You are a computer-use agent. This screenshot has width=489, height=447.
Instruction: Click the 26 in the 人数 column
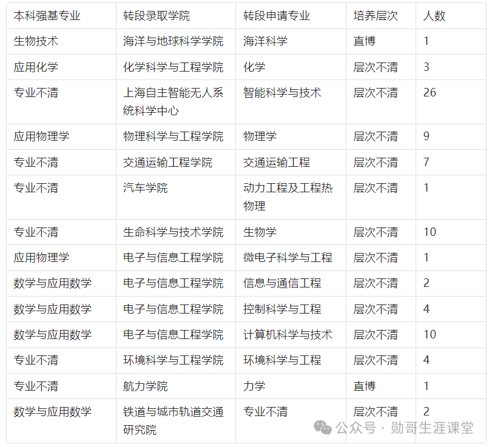[x=429, y=92]
